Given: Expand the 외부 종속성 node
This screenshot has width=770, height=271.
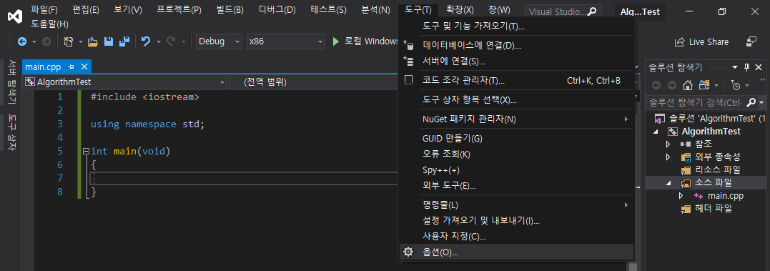Looking at the screenshot, I should point(668,157).
